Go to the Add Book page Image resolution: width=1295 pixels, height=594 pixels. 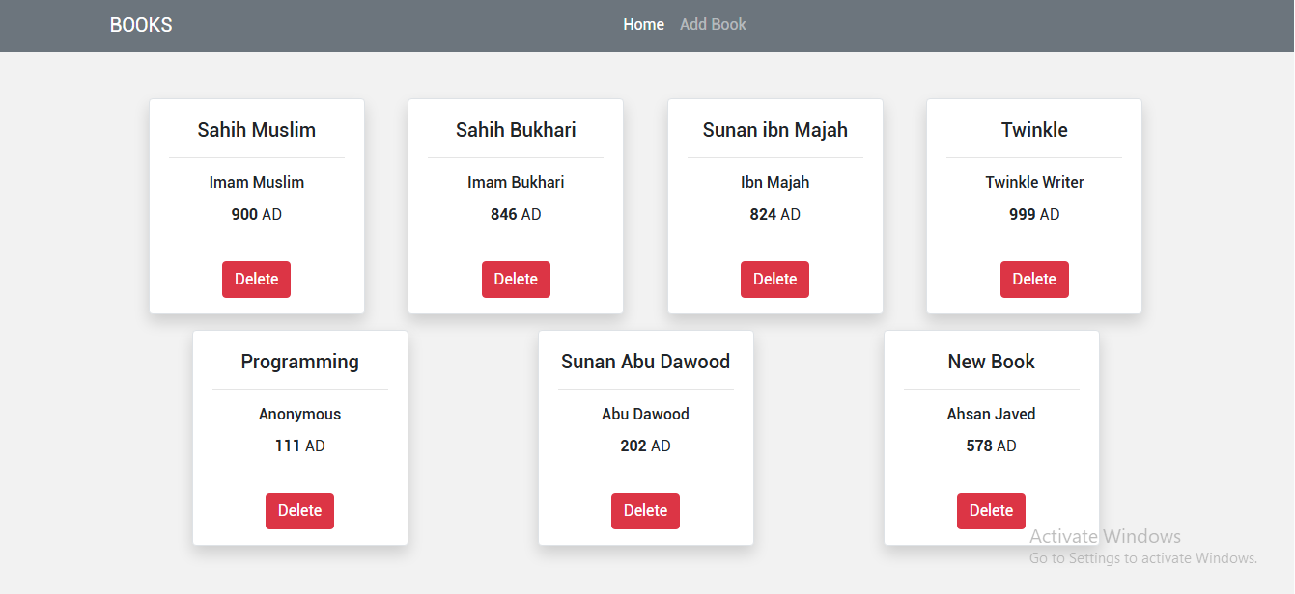(x=713, y=25)
